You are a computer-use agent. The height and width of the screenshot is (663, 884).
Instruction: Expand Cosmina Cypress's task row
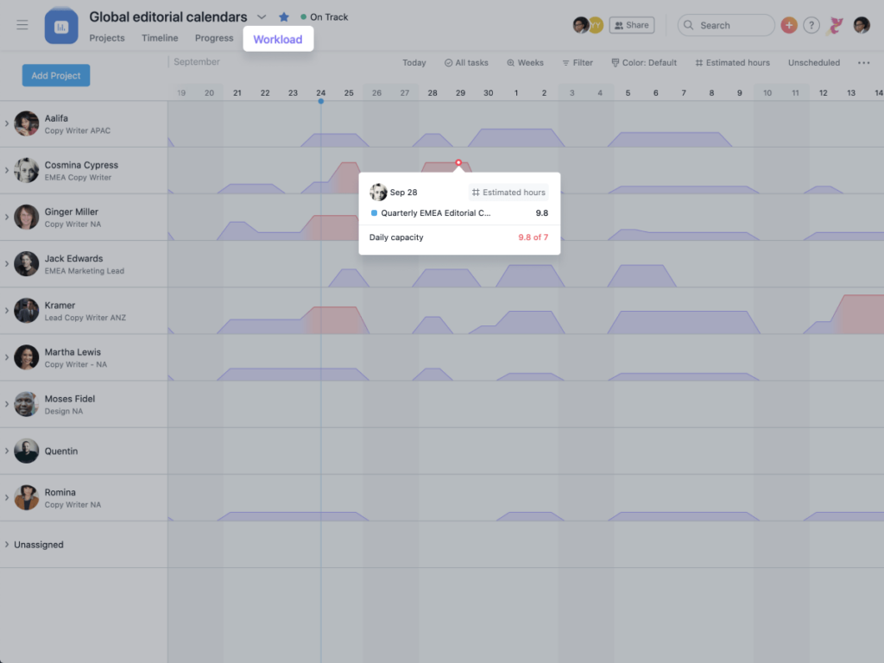(x=8, y=170)
